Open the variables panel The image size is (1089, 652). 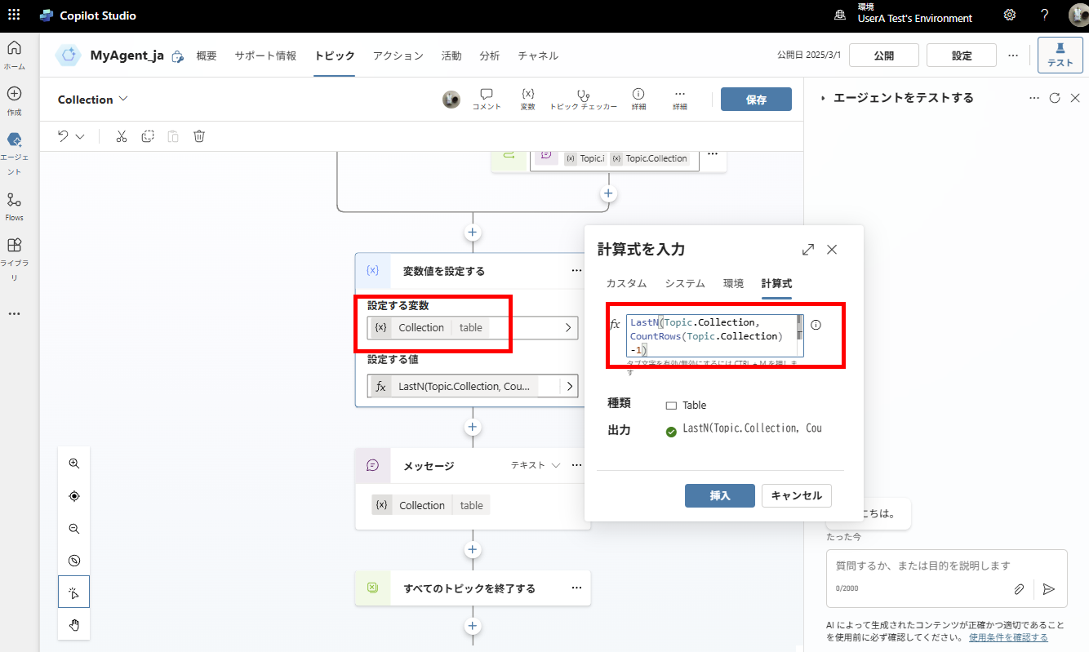(x=527, y=98)
